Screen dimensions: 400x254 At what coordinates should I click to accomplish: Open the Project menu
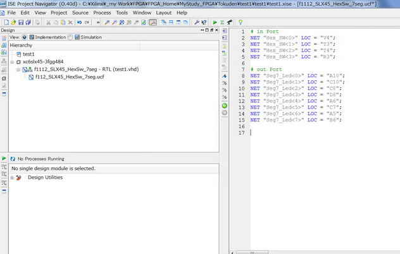point(59,13)
